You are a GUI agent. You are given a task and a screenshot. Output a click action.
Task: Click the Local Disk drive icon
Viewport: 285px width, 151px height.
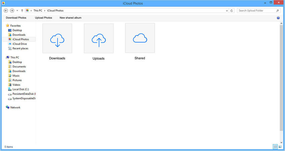pyautogui.click(x=10, y=89)
